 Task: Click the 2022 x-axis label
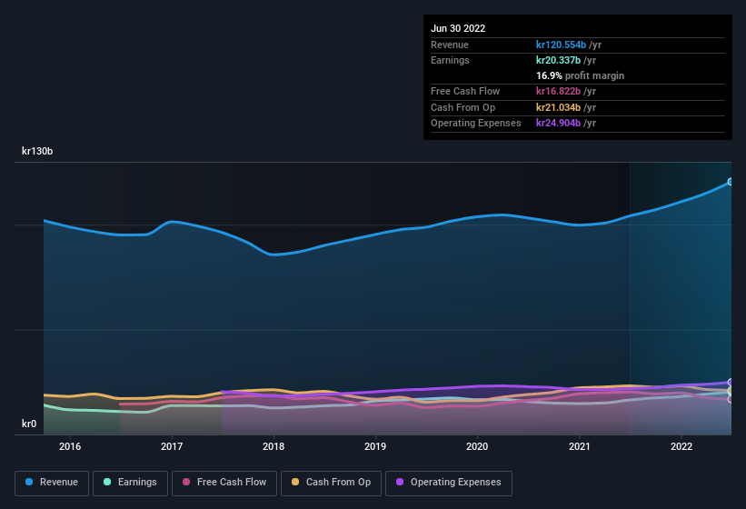(681, 446)
